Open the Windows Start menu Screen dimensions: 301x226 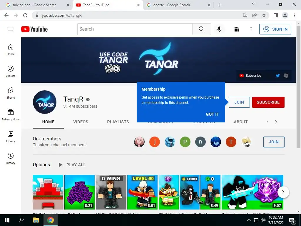coord(7,220)
